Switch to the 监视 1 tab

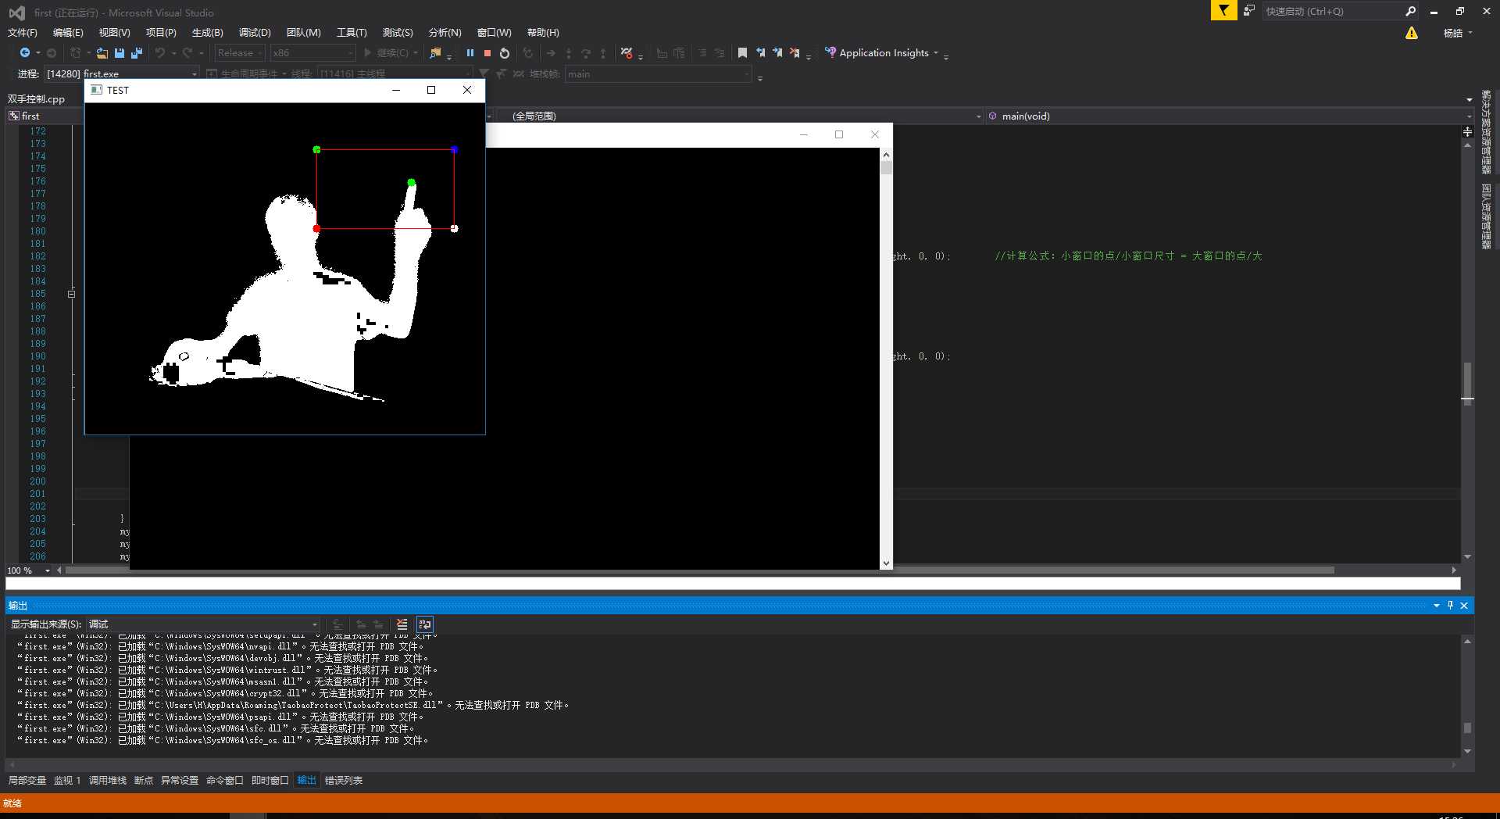click(67, 781)
